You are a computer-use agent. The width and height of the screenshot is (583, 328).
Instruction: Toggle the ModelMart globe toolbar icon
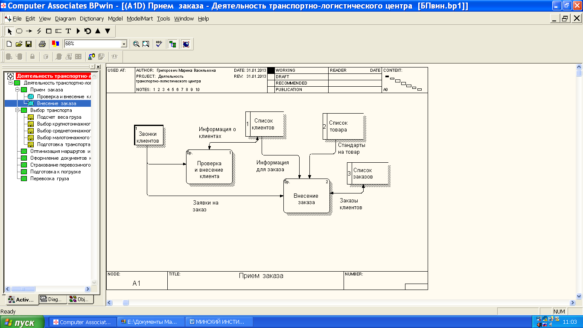[x=186, y=44]
